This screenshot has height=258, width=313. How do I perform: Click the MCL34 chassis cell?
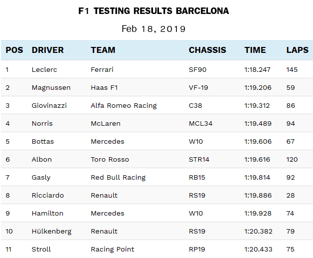click(x=201, y=123)
